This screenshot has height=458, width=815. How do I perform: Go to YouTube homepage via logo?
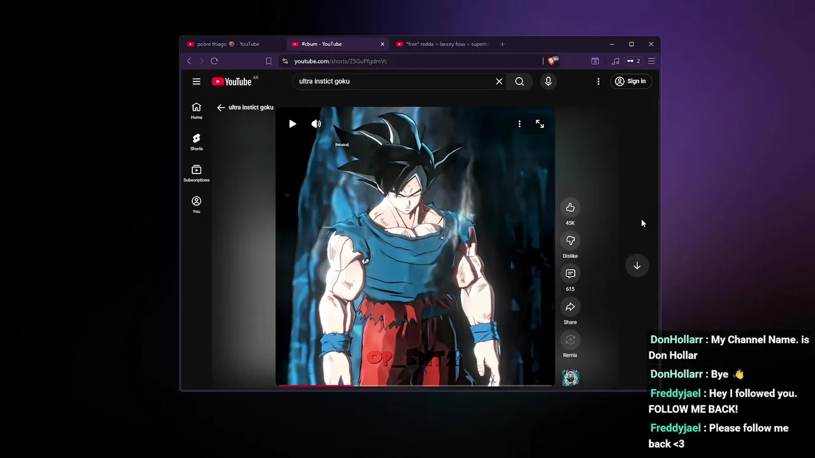pyautogui.click(x=232, y=81)
